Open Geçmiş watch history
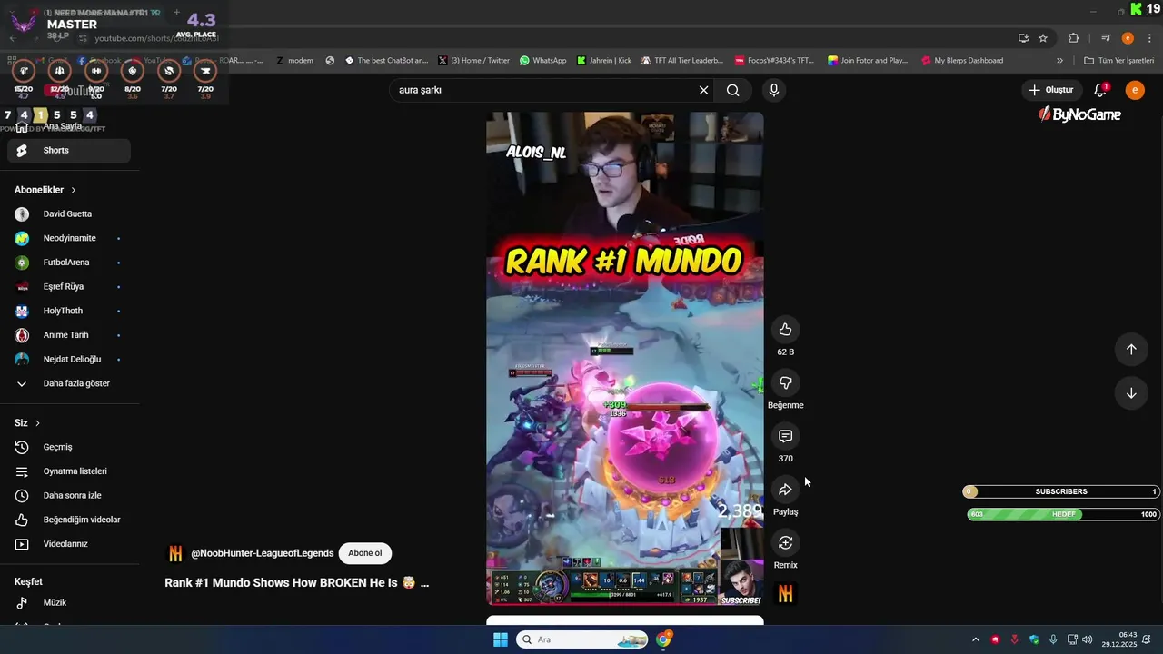 [x=69, y=447]
